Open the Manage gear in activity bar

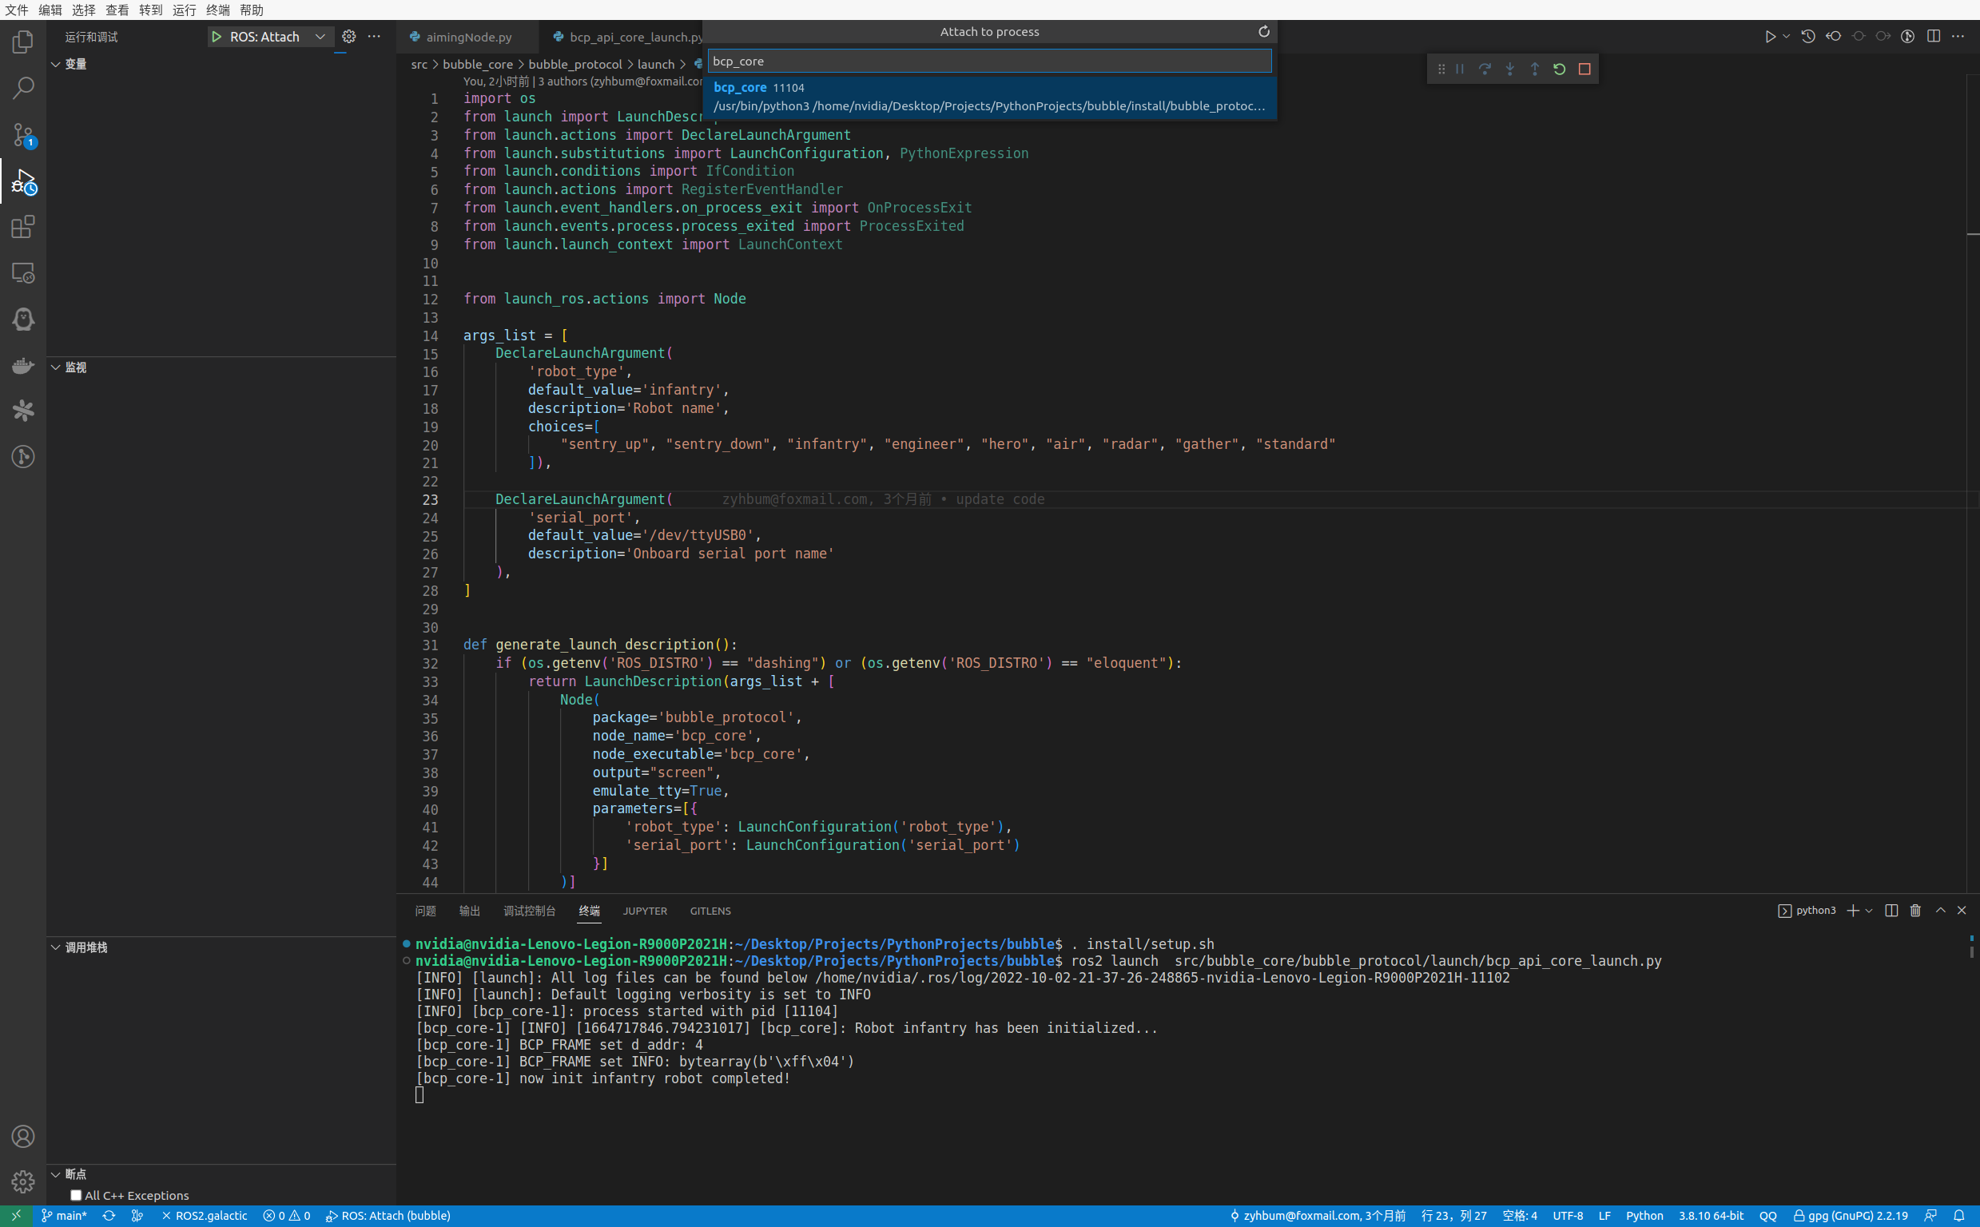[22, 1181]
